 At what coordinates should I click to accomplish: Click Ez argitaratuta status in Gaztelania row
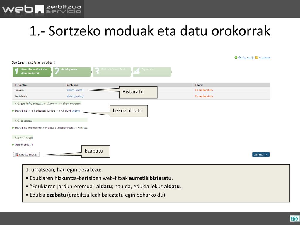click(x=204, y=96)
